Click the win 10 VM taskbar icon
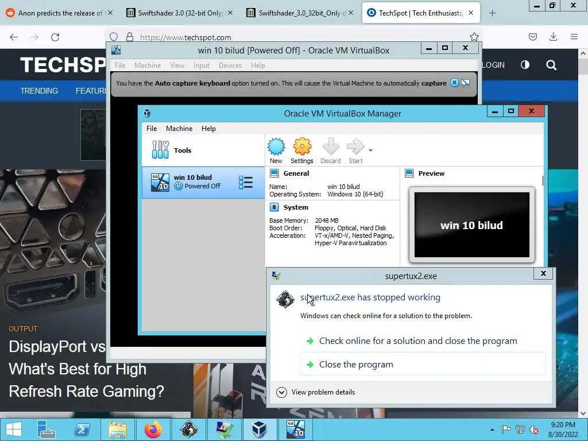Image resolution: width=588 pixels, height=441 pixels. (295, 430)
